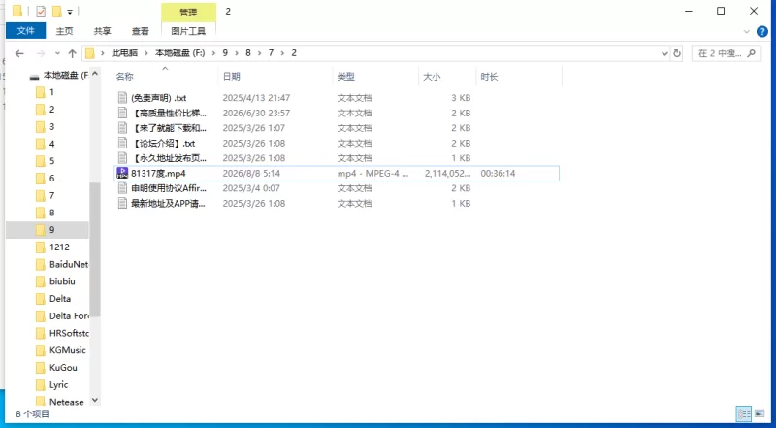Screen dimensions: 776x428
Task: Select the video 81317度.mp4
Action: (158, 174)
